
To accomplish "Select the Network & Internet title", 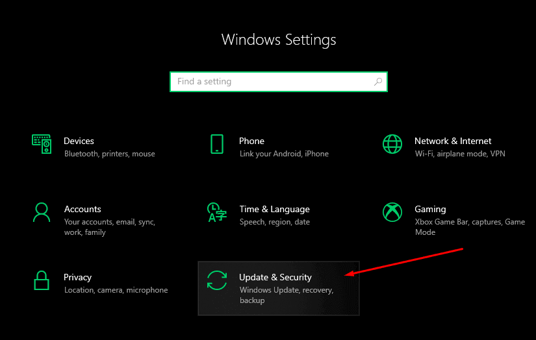I will [453, 141].
